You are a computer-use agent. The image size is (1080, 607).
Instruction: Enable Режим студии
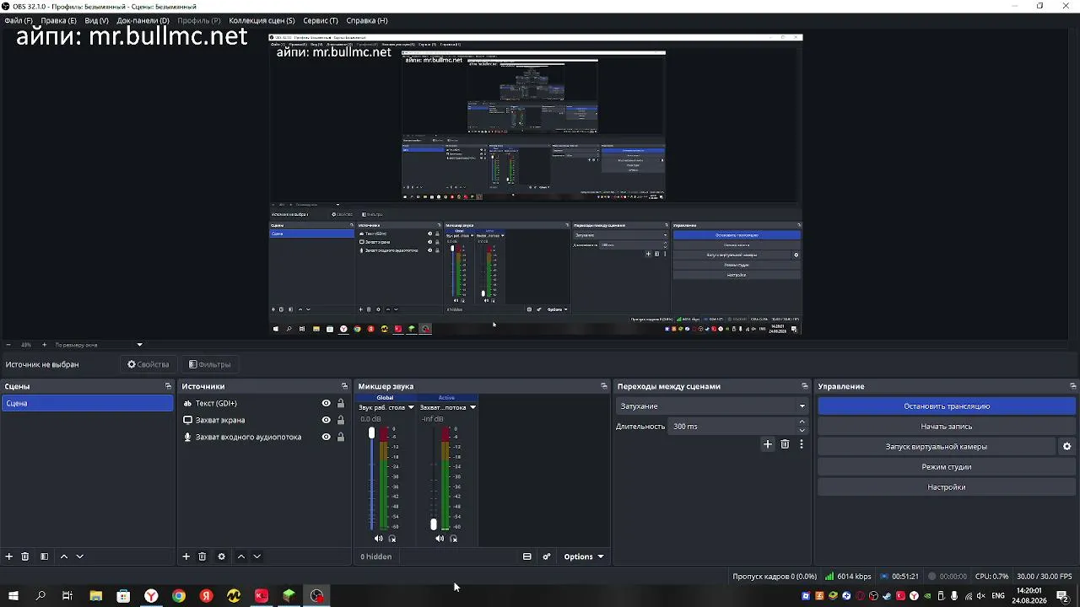[947, 467]
